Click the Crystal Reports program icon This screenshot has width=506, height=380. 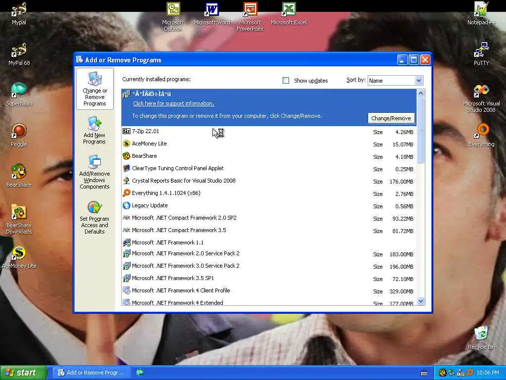[x=126, y=181]
